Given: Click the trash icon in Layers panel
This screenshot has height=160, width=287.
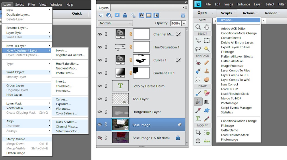Looking at the screenshot, I should tap(183, 15).
